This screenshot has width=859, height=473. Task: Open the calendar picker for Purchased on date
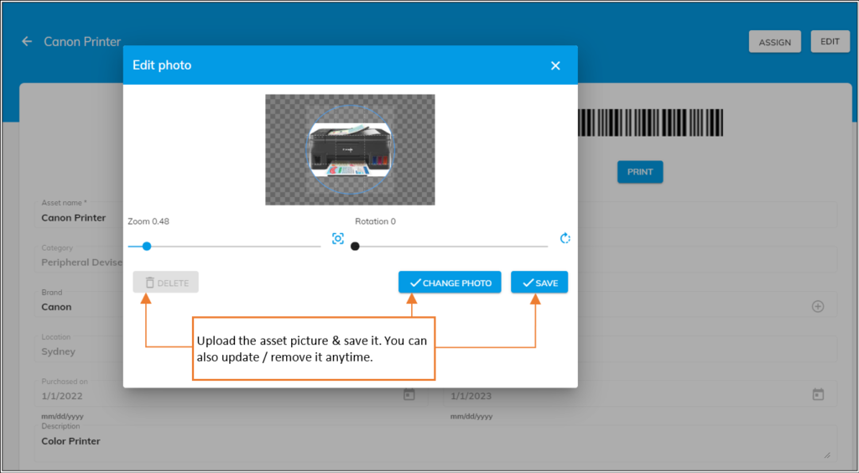tap(409, 395)
